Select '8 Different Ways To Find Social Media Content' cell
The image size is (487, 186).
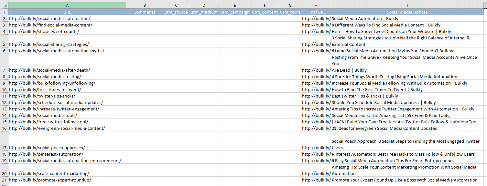[x=407, y=25]
